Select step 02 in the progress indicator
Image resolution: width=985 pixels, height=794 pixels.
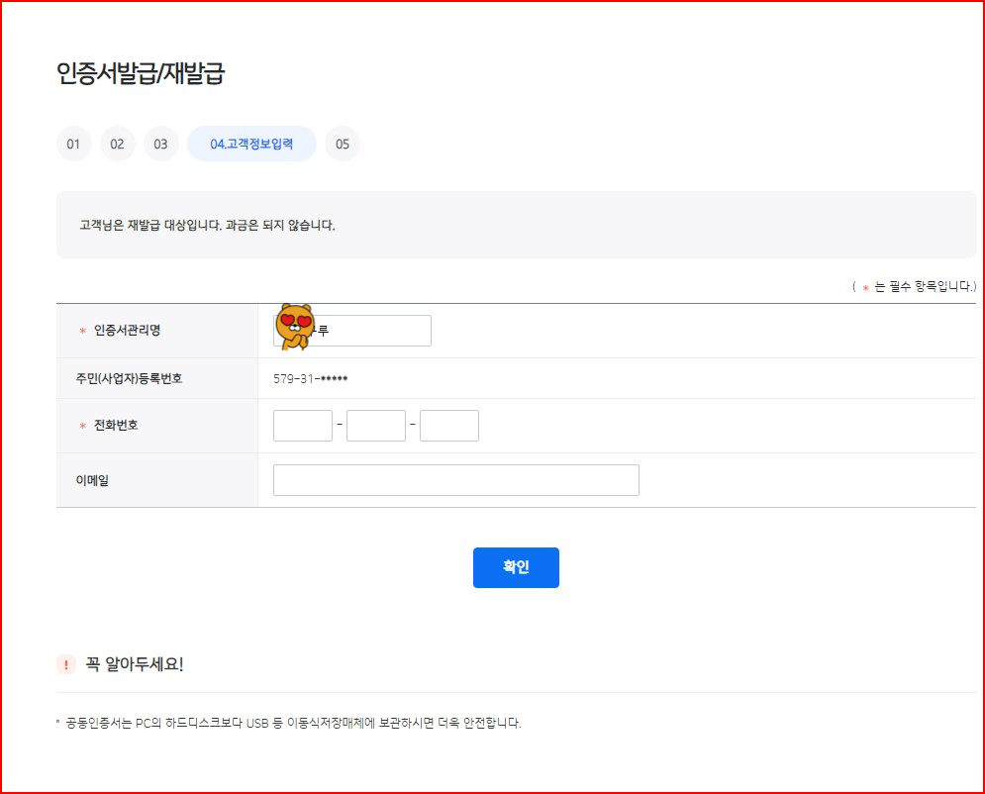117,144
